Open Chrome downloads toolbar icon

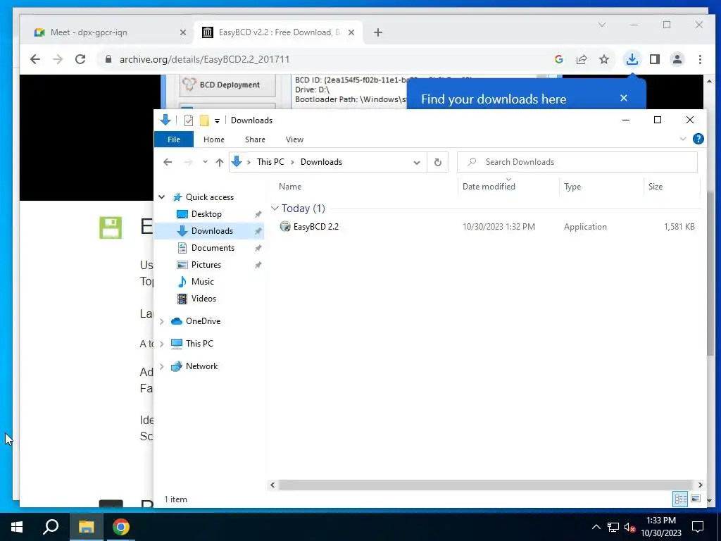pos(632,59)
